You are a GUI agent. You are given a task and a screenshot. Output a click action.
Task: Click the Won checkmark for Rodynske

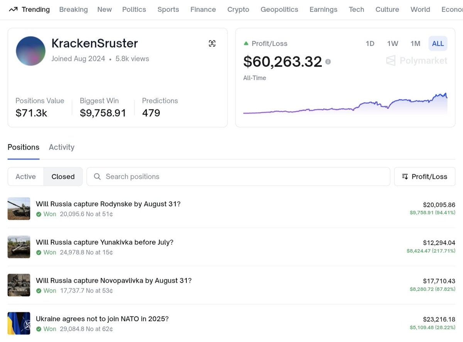pos(39,214)
